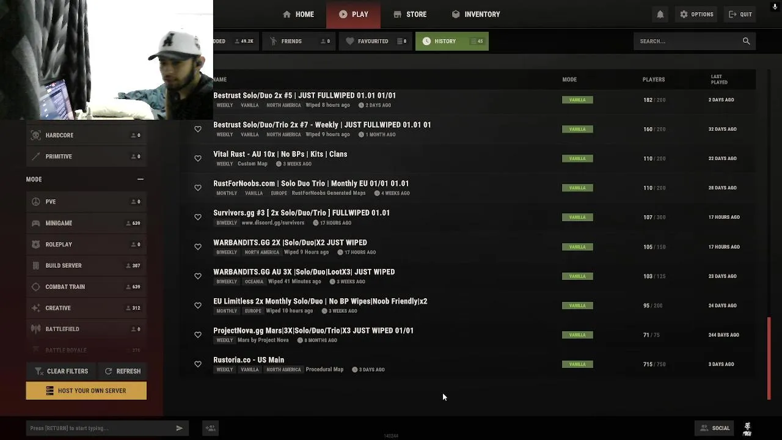Select the FRIENDS server filter tab
Viewport: 782px width, 440px height.
[x=299, y=41]
